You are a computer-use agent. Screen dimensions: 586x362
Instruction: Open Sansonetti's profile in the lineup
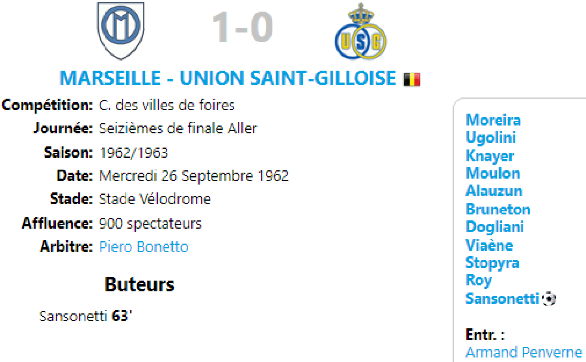(502, 298)
